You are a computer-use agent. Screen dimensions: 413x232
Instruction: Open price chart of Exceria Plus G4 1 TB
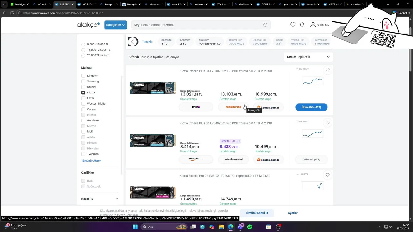tap(312, 133)
